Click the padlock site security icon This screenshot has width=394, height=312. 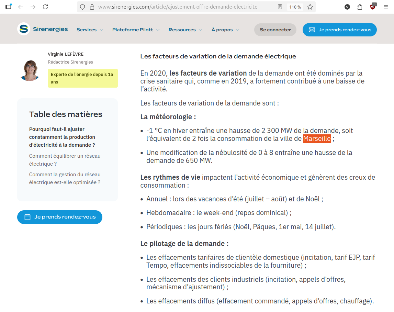[x=91, y=7]
